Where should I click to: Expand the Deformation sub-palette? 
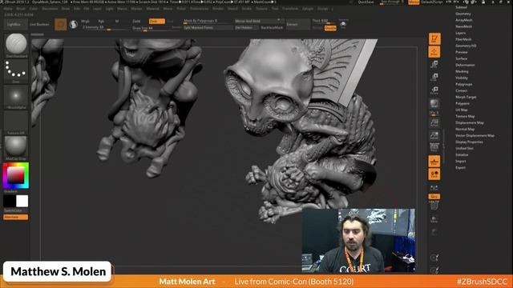coord(465,65)
